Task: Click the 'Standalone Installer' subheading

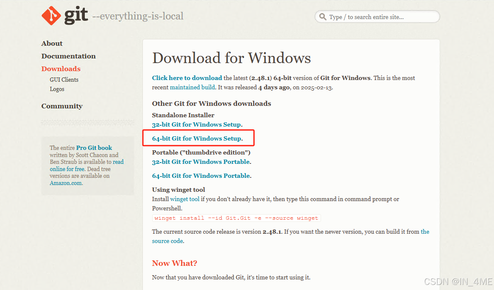Action: click(183, 115)
